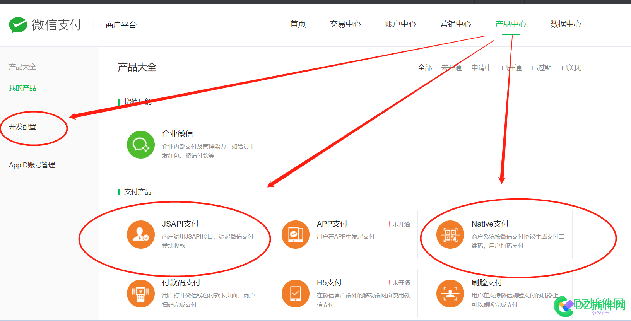Open AppID账号管理 in the sidebar
This screenshot has height=321, width=631.
coord(32,165)
